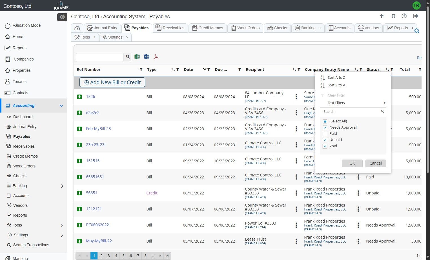Image resolution: width=430 pixels, height=260 pixels.
Task: Check the Paid status filter checkbox
Action: (x=325, y=134)
